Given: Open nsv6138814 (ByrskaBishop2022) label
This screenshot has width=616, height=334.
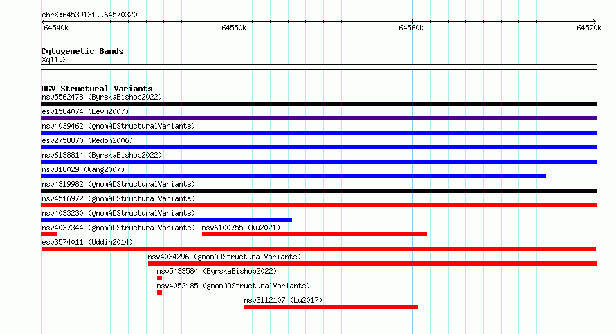Looking at the screenshot, I should point(102,155).
